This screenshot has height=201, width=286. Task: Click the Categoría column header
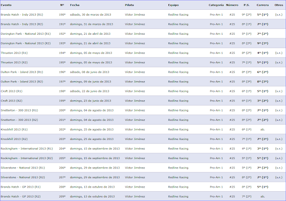coord(216,5)
